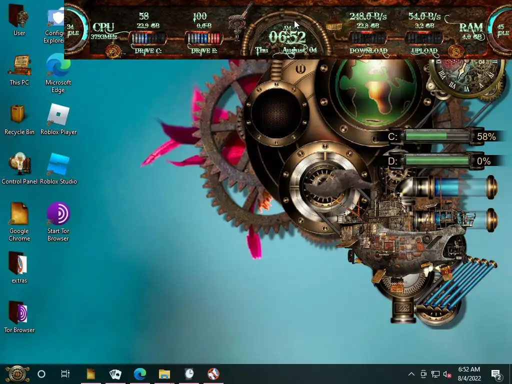
Task: Click the Thu August 04 date text
Action: click(x=286, y=50)
